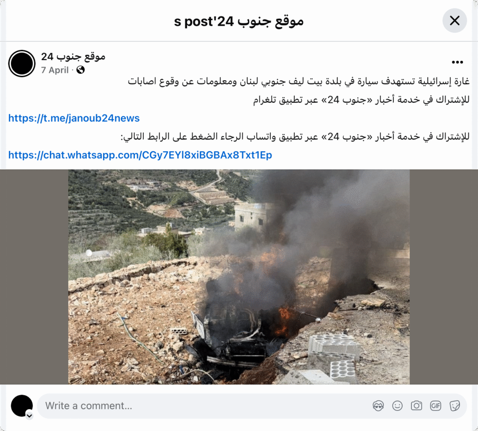Expand the commenting identity chevron on avatar
This screenshot has width=478, height=431.
click(29, 416)
